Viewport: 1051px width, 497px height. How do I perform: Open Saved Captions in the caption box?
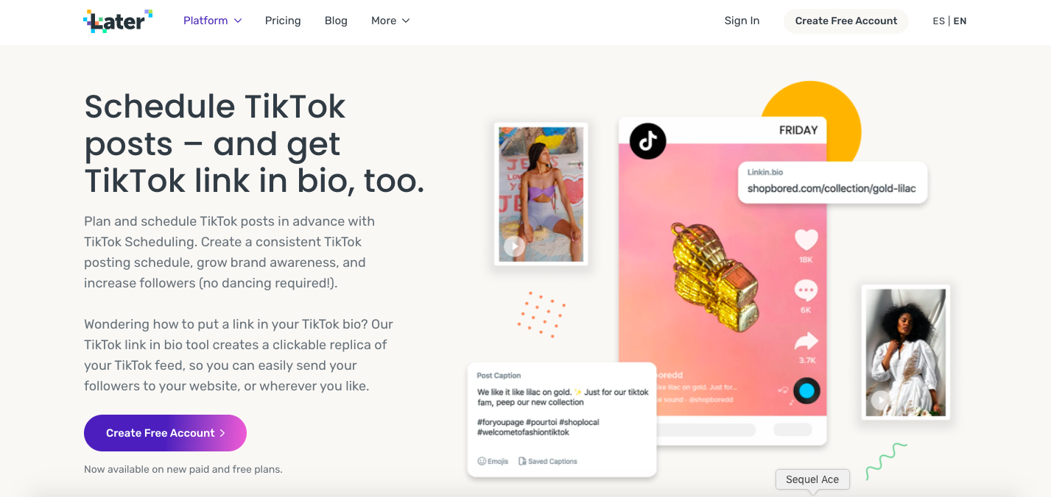coord(547,462)
